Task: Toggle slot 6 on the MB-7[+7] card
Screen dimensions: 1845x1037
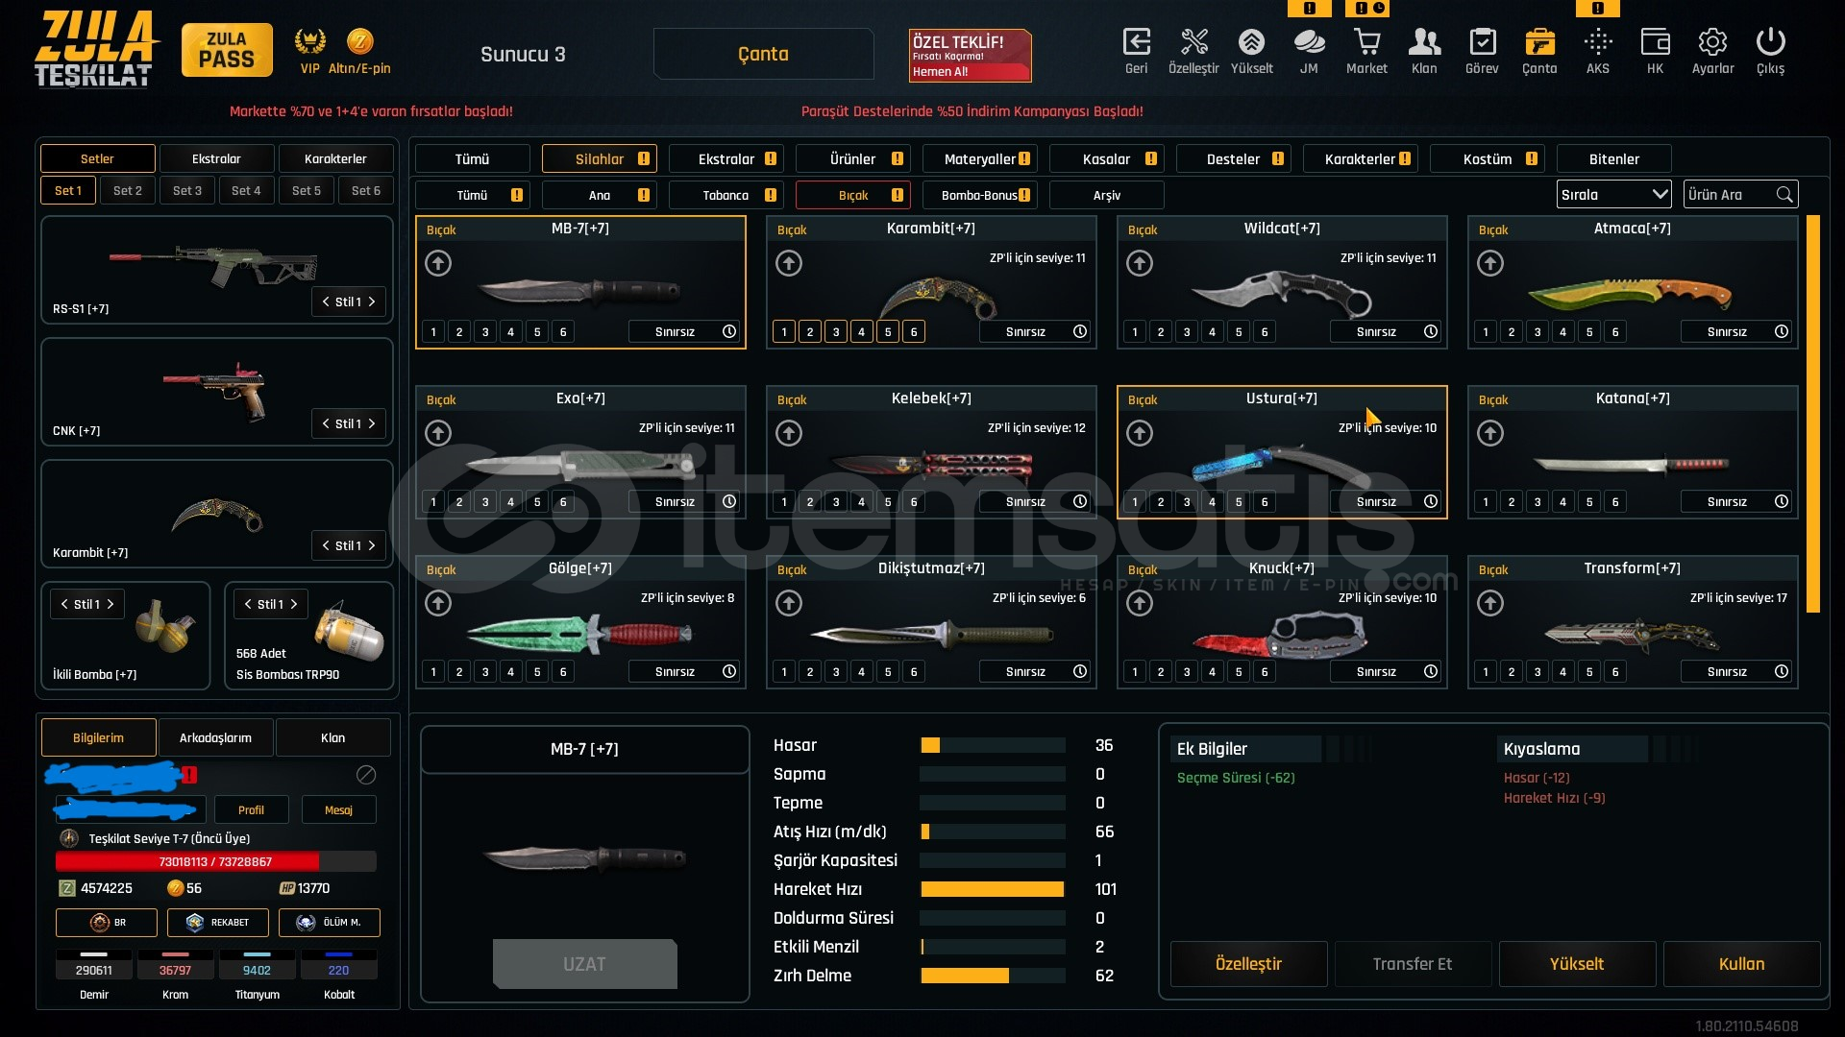Action: (x=563, y=332)
